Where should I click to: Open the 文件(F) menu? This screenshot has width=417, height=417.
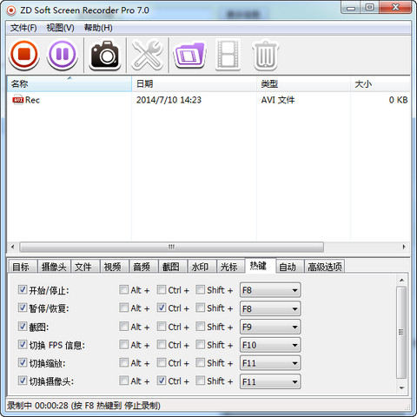point(23,28)
